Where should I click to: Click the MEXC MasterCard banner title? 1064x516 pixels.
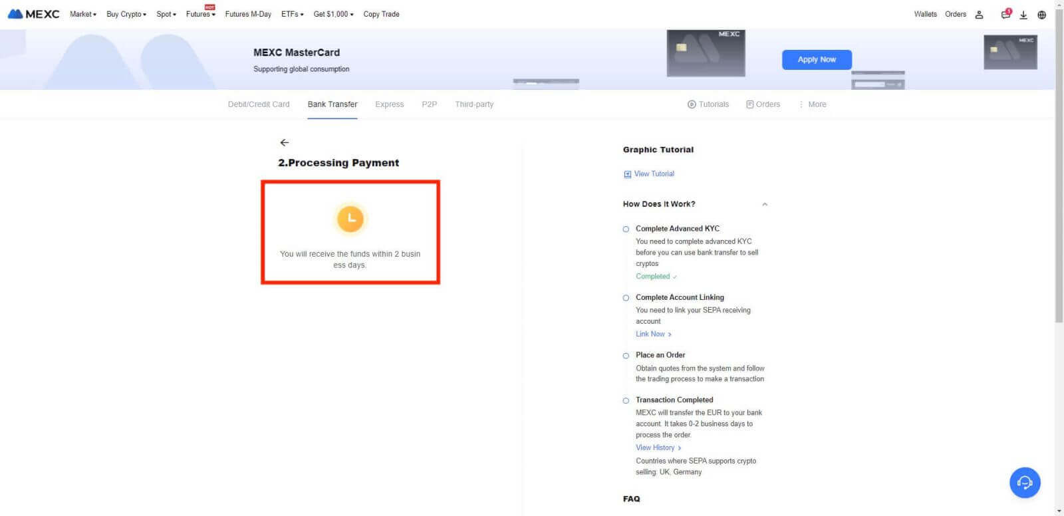point(297,53)
